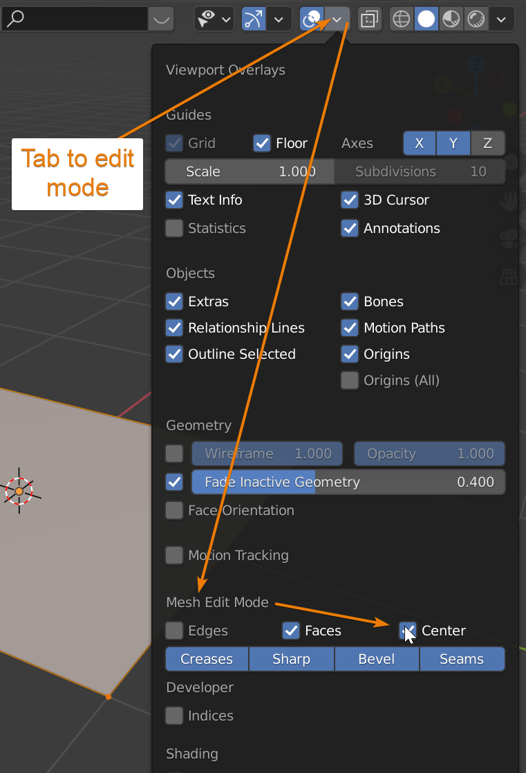Viewport: 526px width, 773px height.
Task: Toggle the Motion Paths checkbox
Action: [350, 328]
